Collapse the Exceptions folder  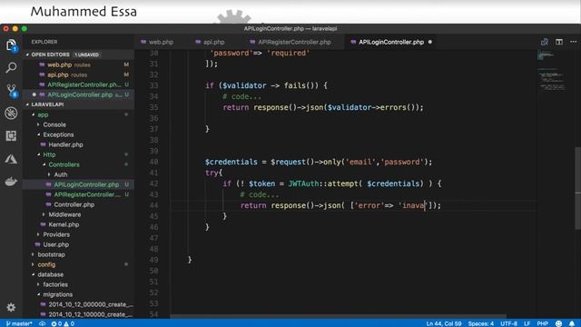pyautogui.click(x=38, y=134)
